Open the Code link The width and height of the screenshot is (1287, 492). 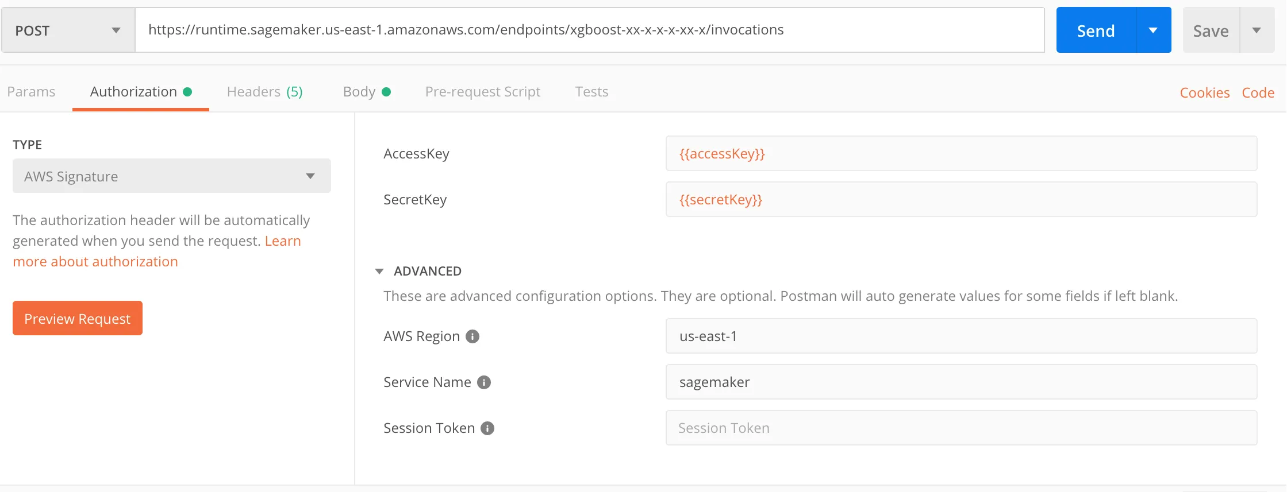tap(1258, 93)
